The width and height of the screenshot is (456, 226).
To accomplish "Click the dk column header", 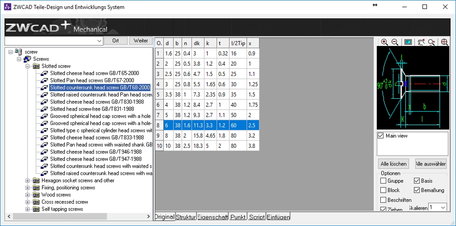I will tap(197, 44).
